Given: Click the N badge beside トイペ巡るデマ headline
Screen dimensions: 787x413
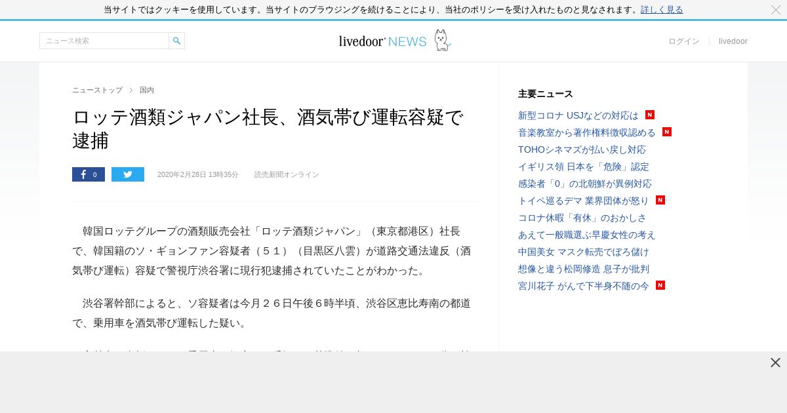Looking at the screenshot, I should [x=660, y=200].
